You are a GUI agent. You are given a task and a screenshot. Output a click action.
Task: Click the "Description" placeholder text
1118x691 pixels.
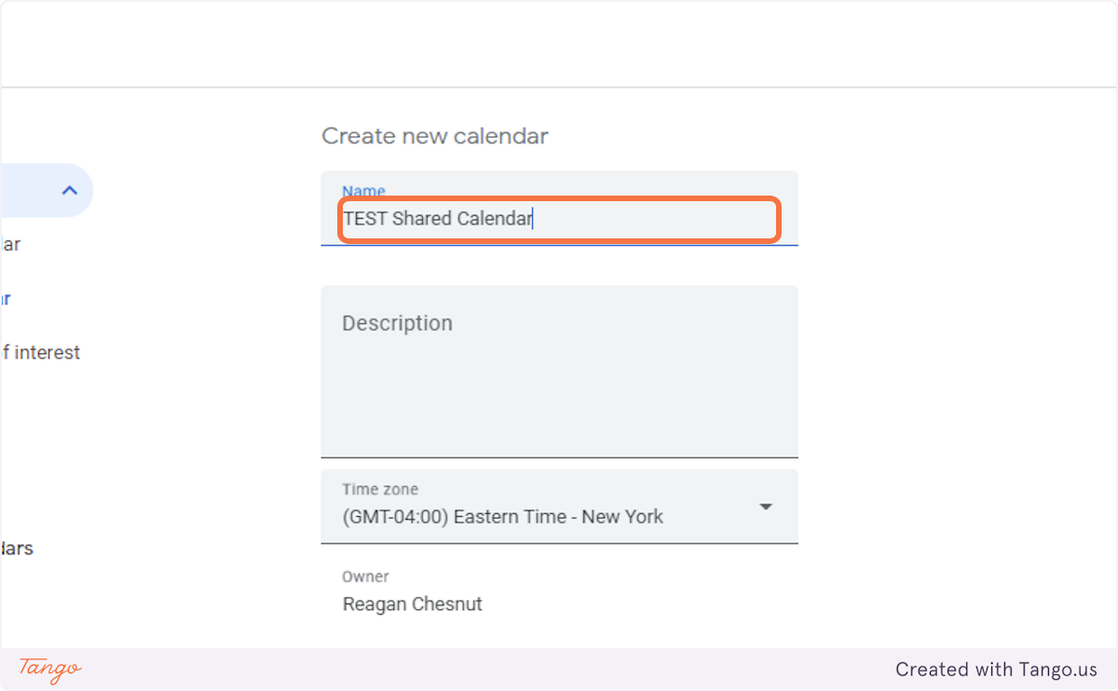click(397, 323)
